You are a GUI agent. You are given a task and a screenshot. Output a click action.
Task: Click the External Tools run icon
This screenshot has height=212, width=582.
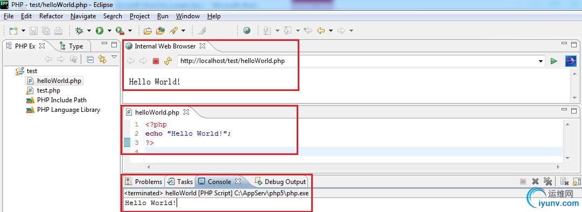[x=120, y=31]
